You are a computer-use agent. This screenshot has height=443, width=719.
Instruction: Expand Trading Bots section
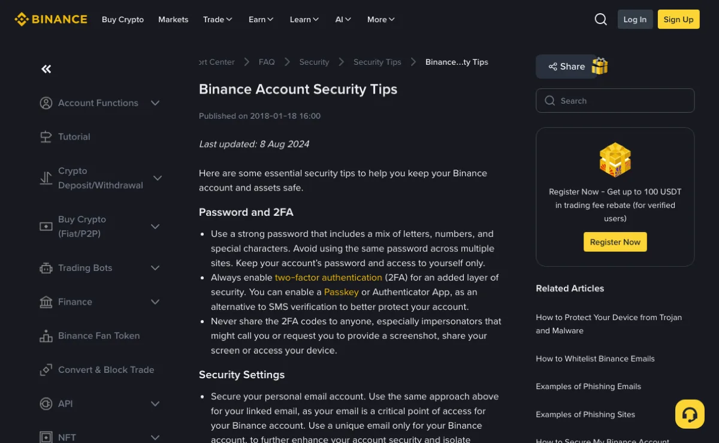155,268
